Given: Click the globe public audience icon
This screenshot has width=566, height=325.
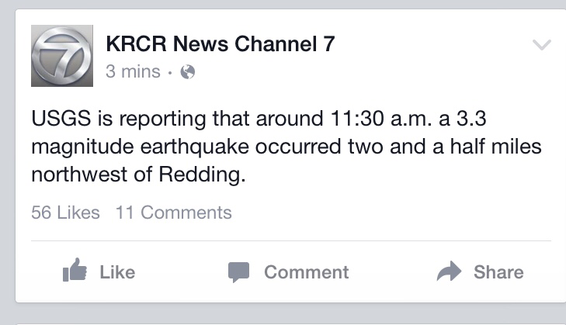Looking at the screenshot, I should [186, 72].
